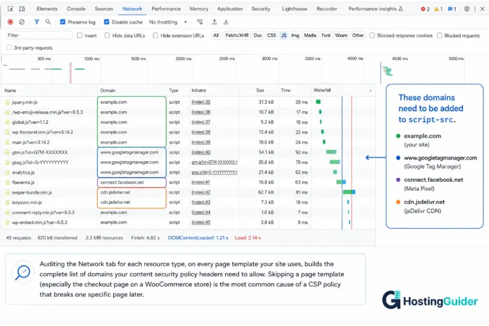Export HAR file download icon

(226, 22)
